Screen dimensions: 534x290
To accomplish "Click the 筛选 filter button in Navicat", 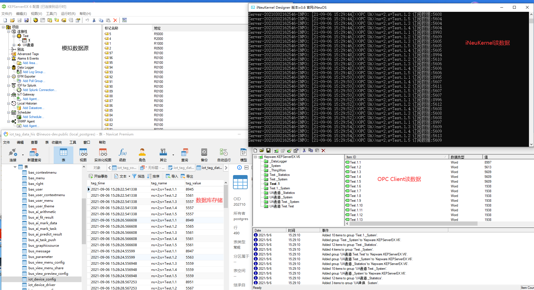I will click(x=138, y=176).
